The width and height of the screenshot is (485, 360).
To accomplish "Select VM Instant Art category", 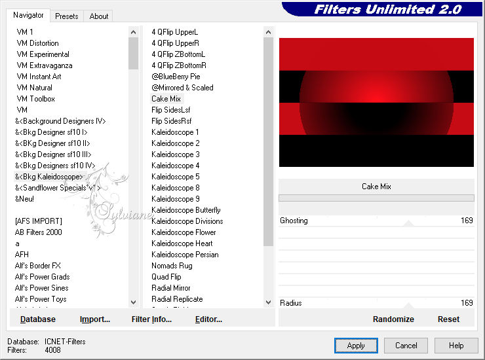I will [39, 77].
